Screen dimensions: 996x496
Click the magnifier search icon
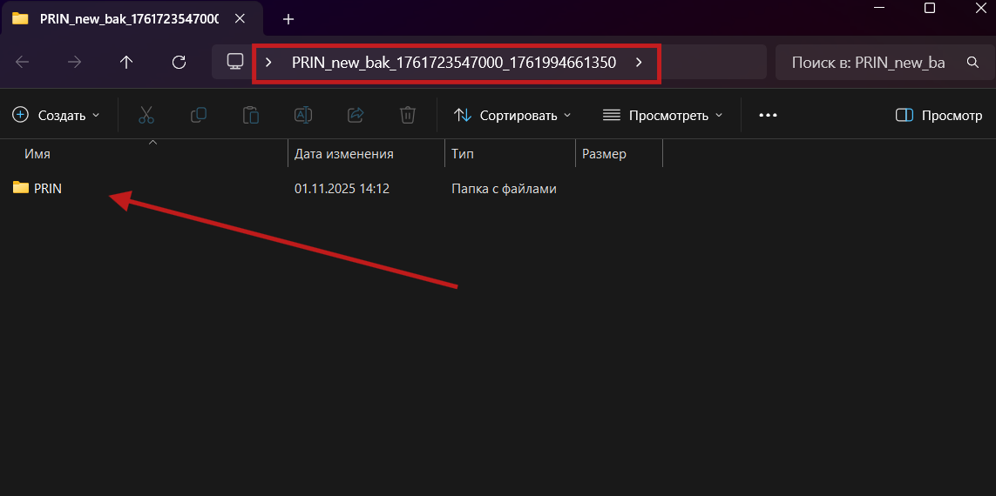pyautogui.click(x=972, y=62)
